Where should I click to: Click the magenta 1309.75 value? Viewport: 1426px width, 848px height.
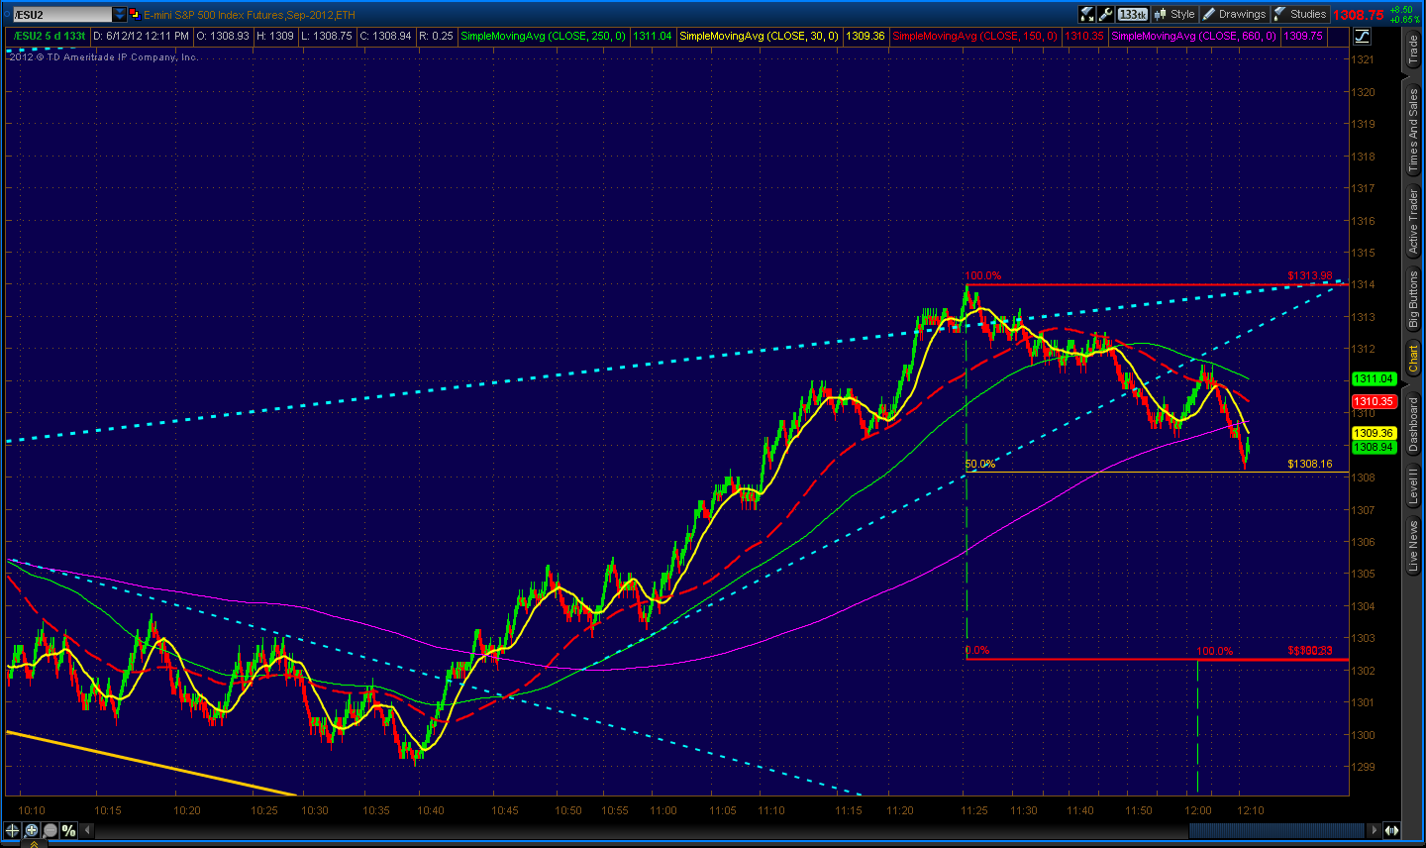tap(1302, 36)
